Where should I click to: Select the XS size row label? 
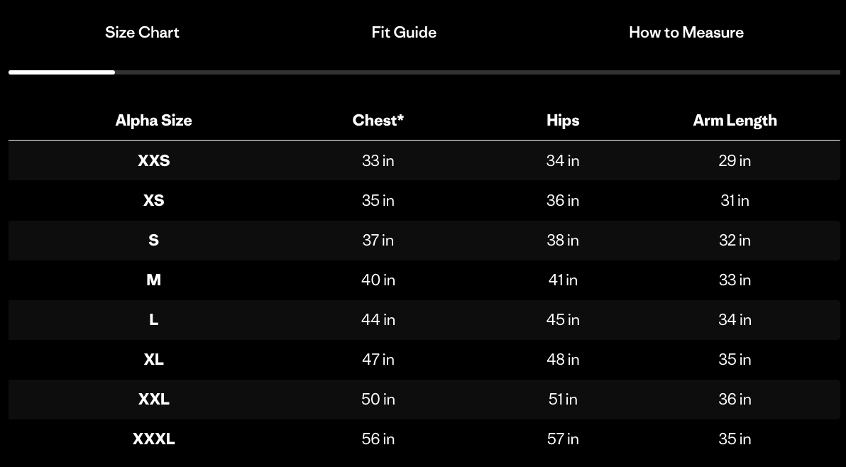(x=153, y=200)
